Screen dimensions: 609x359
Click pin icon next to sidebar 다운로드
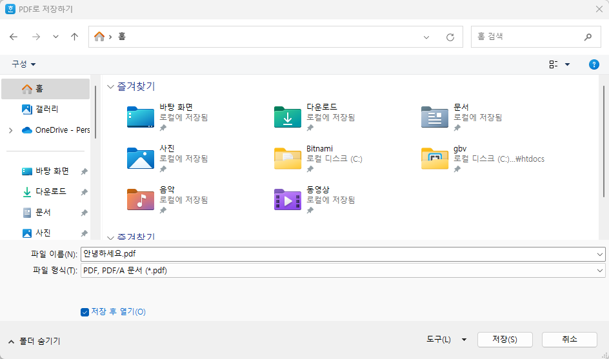(84, 192)
